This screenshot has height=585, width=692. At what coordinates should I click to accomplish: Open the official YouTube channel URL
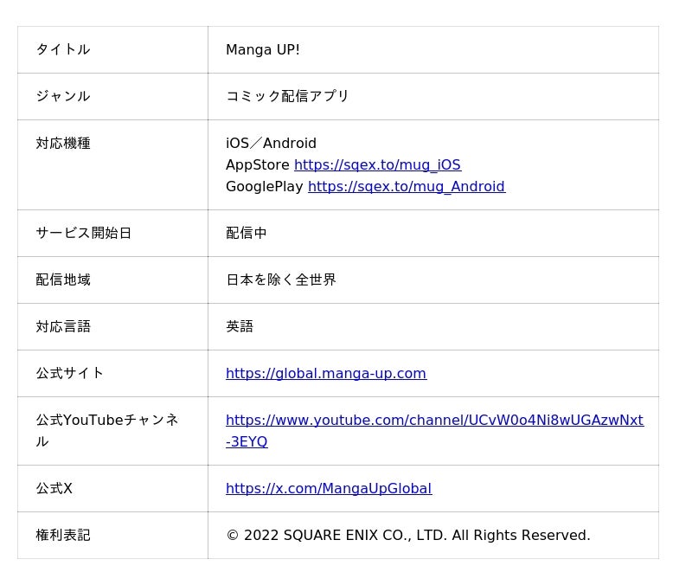pos(434,420)
